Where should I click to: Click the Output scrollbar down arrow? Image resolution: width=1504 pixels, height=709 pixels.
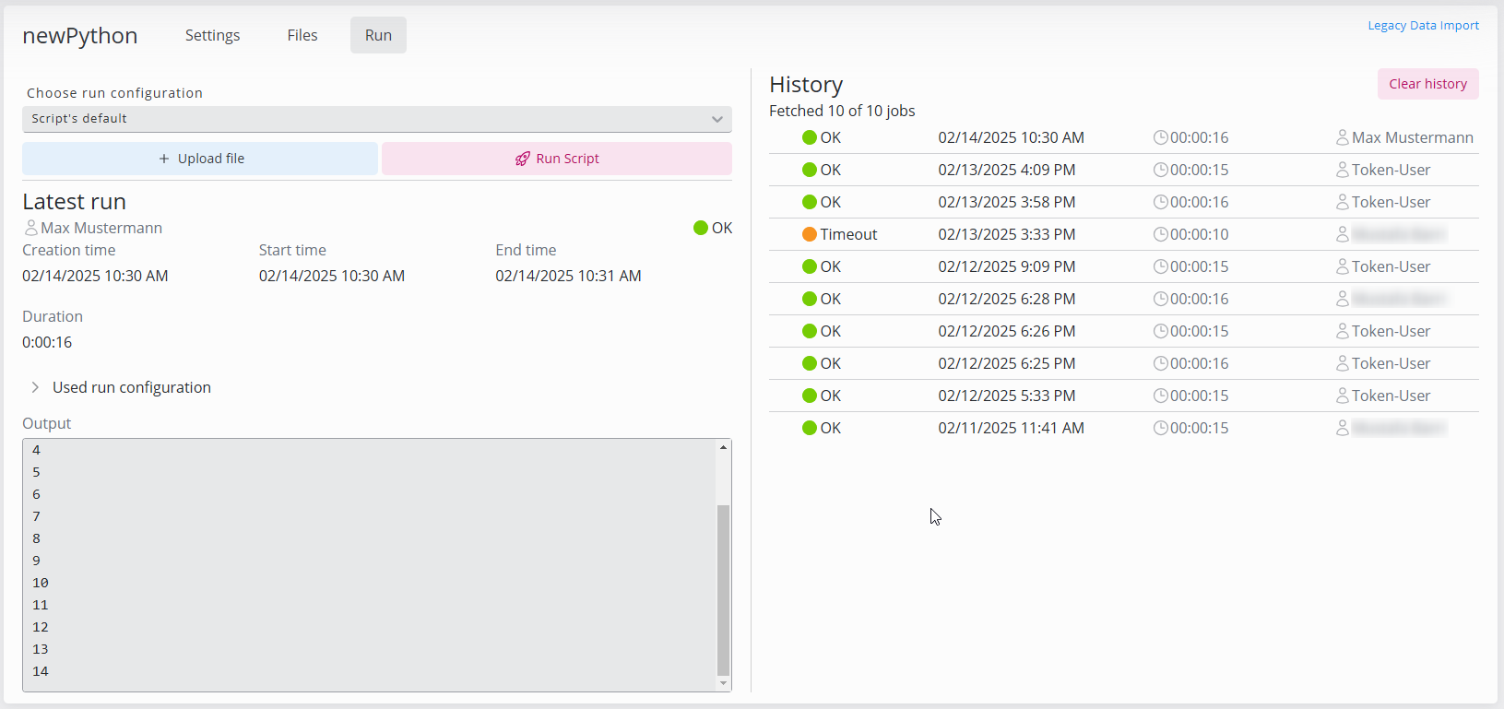pyautogui.click(x=723, y=683)
